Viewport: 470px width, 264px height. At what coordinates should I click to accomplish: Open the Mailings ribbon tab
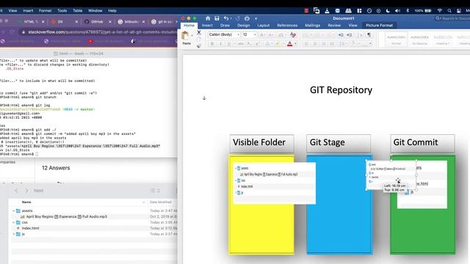click(312, 26)
